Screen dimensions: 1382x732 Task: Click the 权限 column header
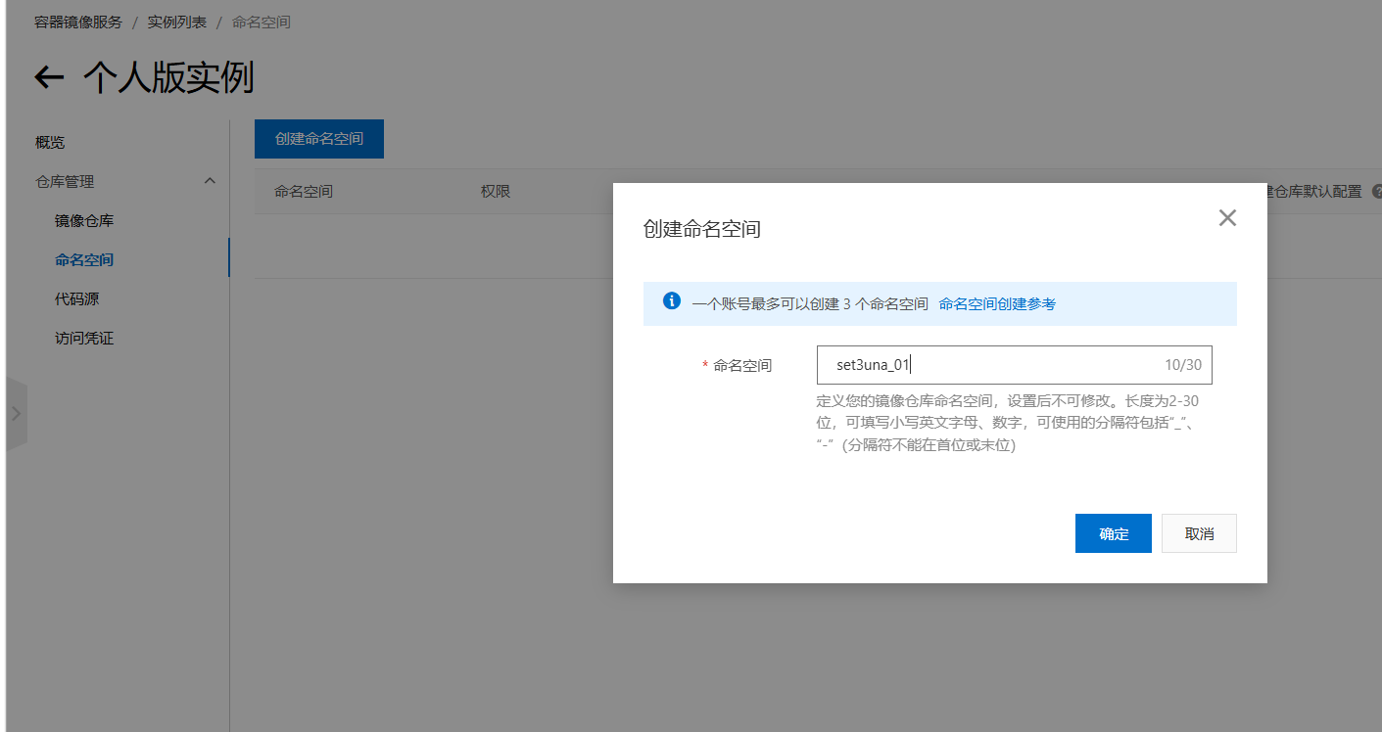[x=496, y=192]
